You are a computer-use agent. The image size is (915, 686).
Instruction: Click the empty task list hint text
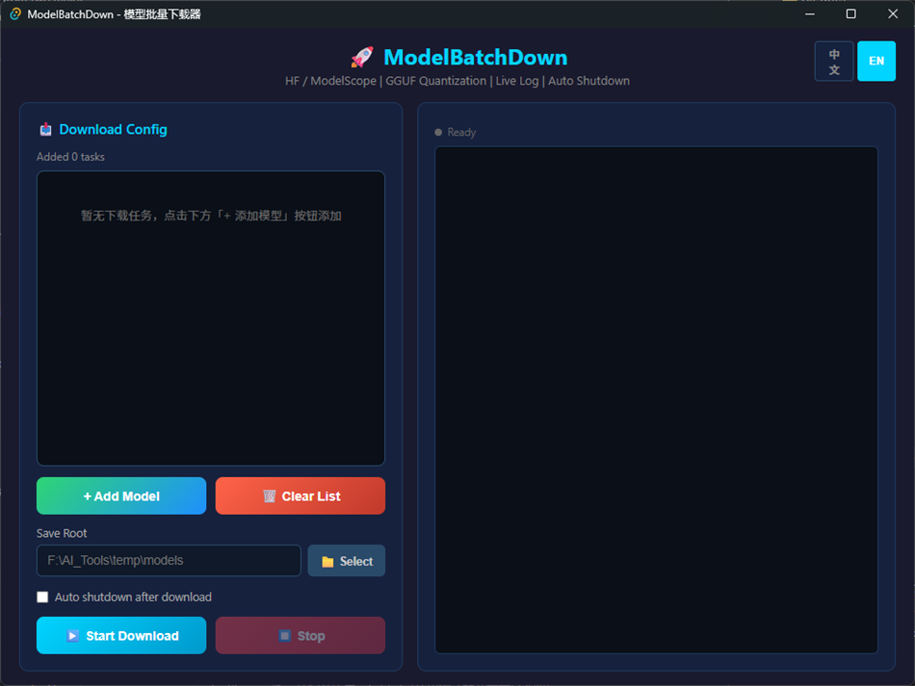211,216
